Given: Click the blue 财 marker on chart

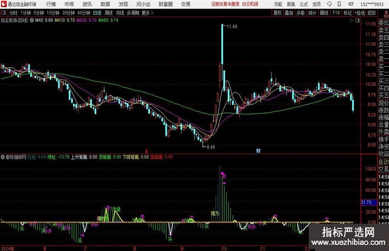Looking at the screenshot, I should tap(258, 150).
